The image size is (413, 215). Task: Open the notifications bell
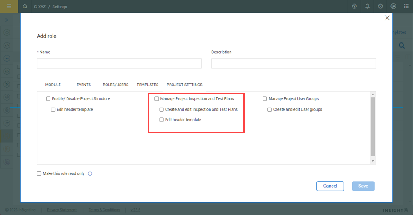367,7
